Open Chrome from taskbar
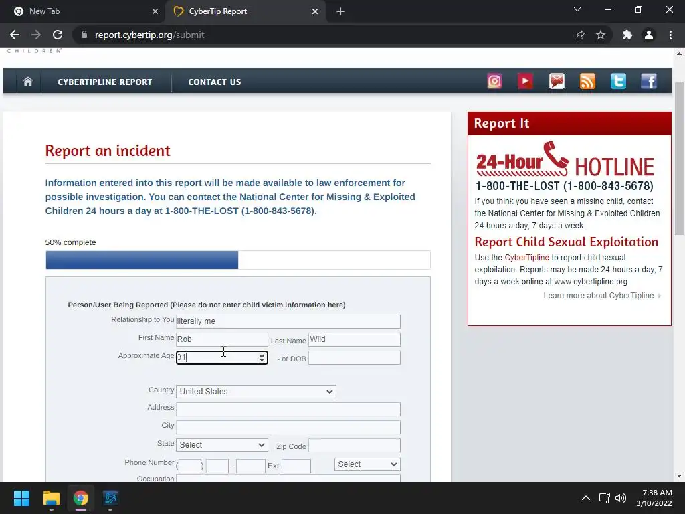685x514 pixels. [x=80, y=498]
